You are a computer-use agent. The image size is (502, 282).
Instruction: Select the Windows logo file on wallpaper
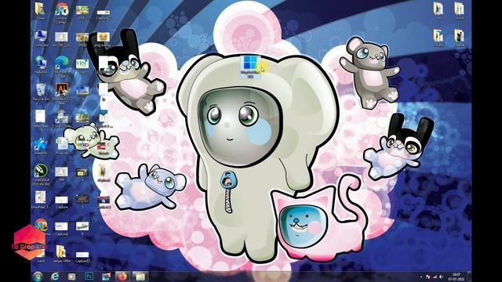point(250,67)
